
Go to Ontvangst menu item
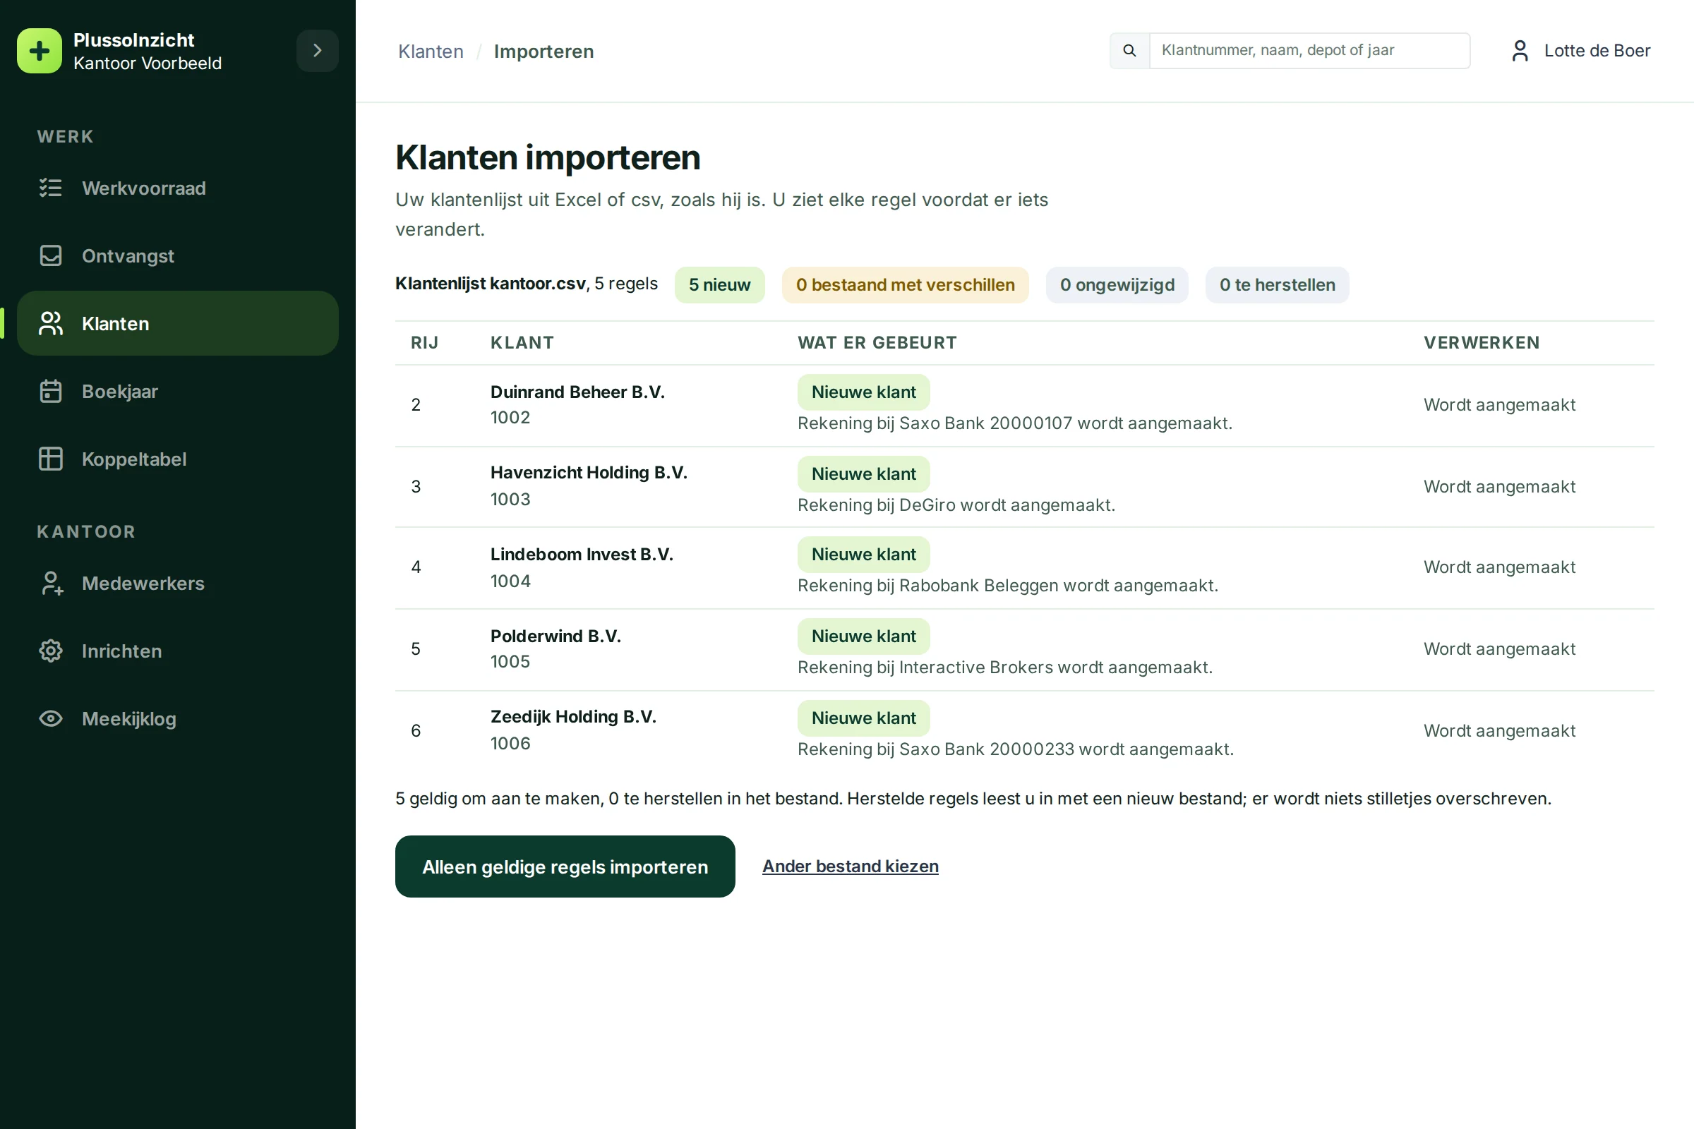(178, 255)
